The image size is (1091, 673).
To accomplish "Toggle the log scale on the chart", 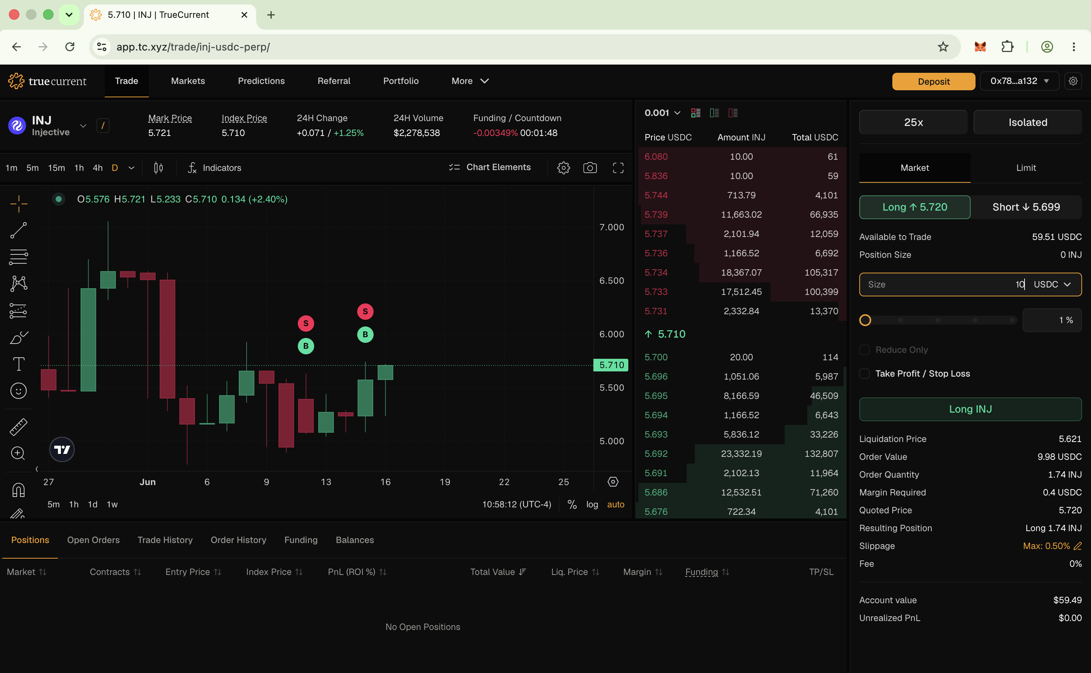I will 592,504.
